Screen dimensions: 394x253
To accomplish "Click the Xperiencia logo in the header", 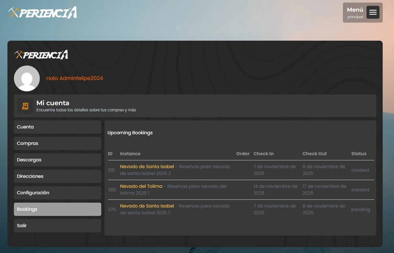I will click(42, 13).
